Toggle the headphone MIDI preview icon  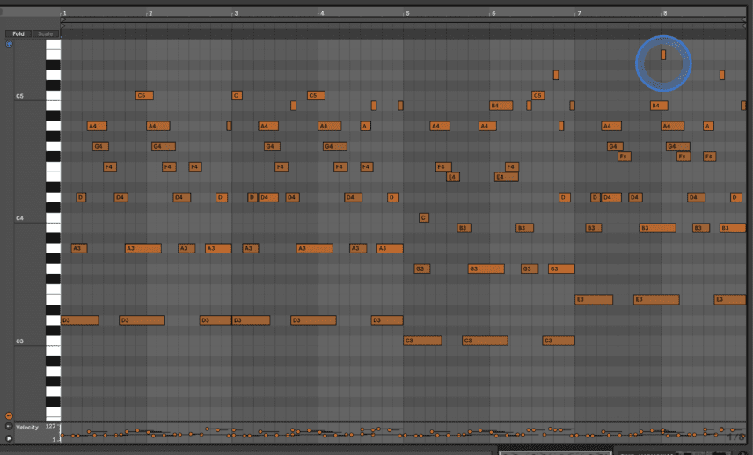(x=9, y=44)
